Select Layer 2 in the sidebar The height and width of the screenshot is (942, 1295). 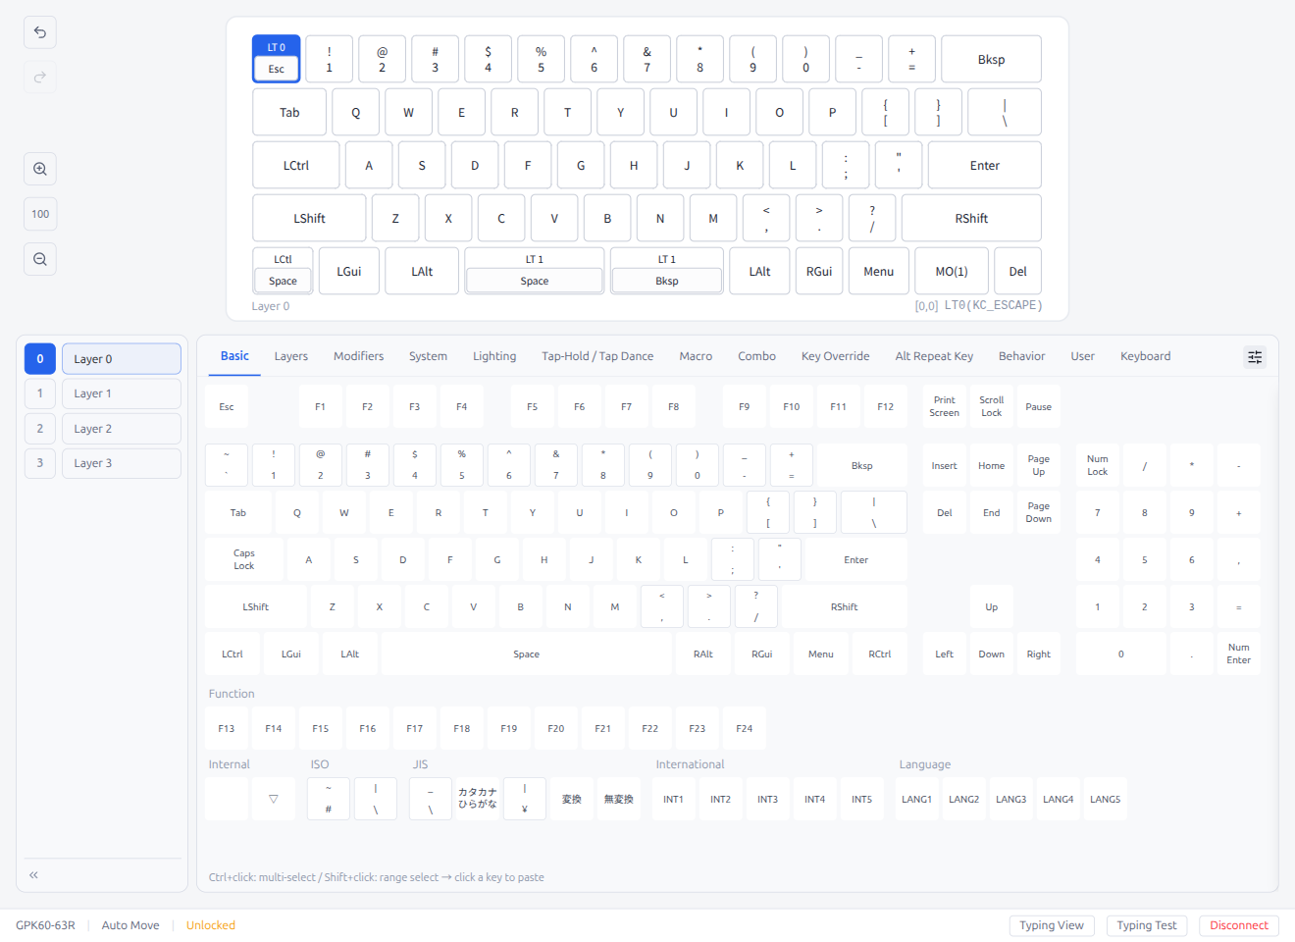[x=121, y=428]
